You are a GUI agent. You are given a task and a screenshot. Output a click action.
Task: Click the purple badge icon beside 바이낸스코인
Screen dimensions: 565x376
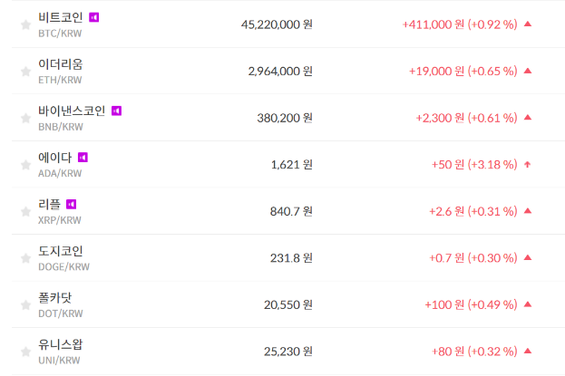pyautogui.click(x=116, y=111)
